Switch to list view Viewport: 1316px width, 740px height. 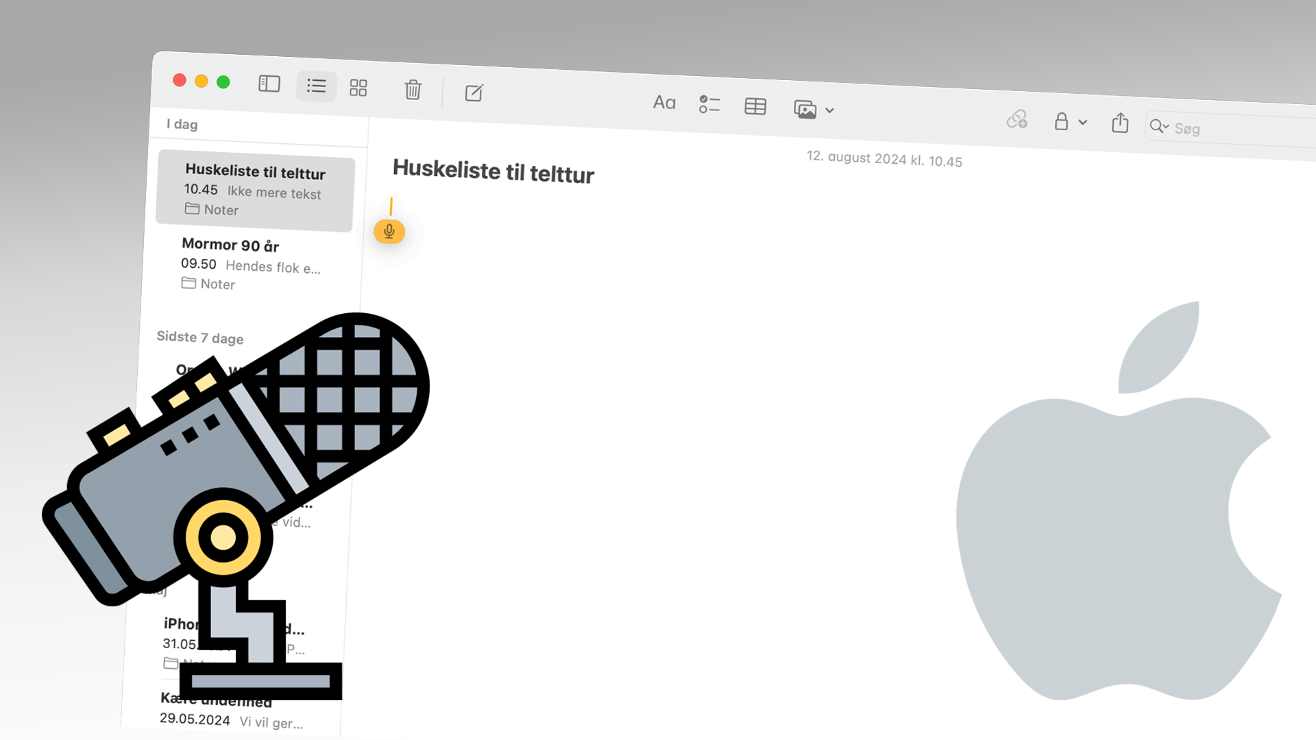click(x=316, y=86)
